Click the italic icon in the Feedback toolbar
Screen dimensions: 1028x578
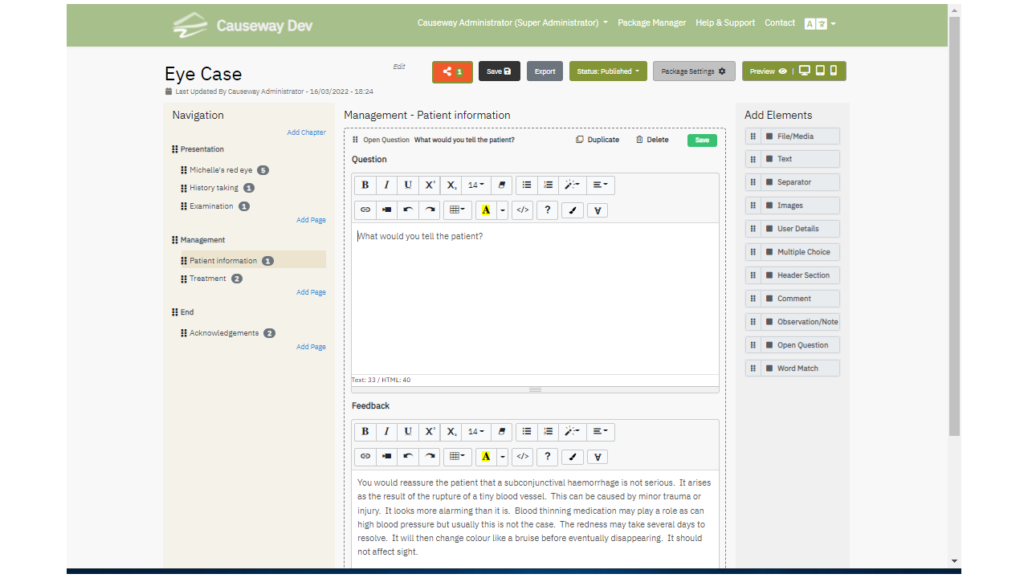(x=386, y=431)
